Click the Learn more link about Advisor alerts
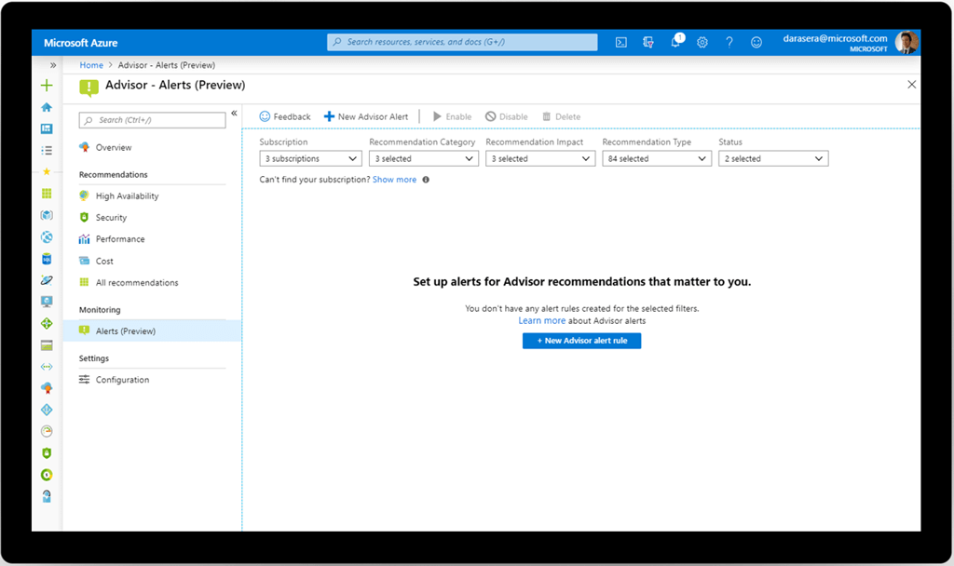954x566 pixels. (x=541, y=320)
